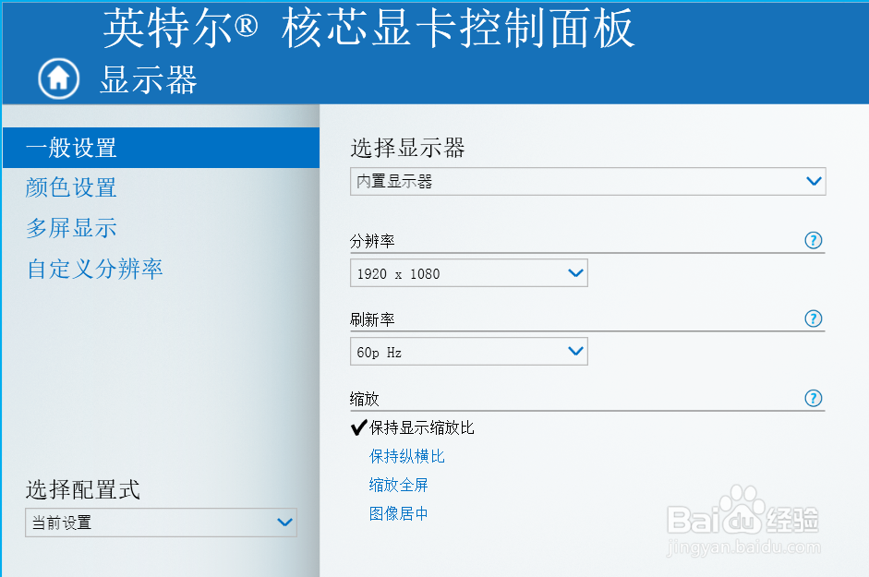Image resolution: width=869 pixels, height=577 pixels.
Task: Select 保持显示缩放比 scaling option
Action: click(x=421, y=427)
